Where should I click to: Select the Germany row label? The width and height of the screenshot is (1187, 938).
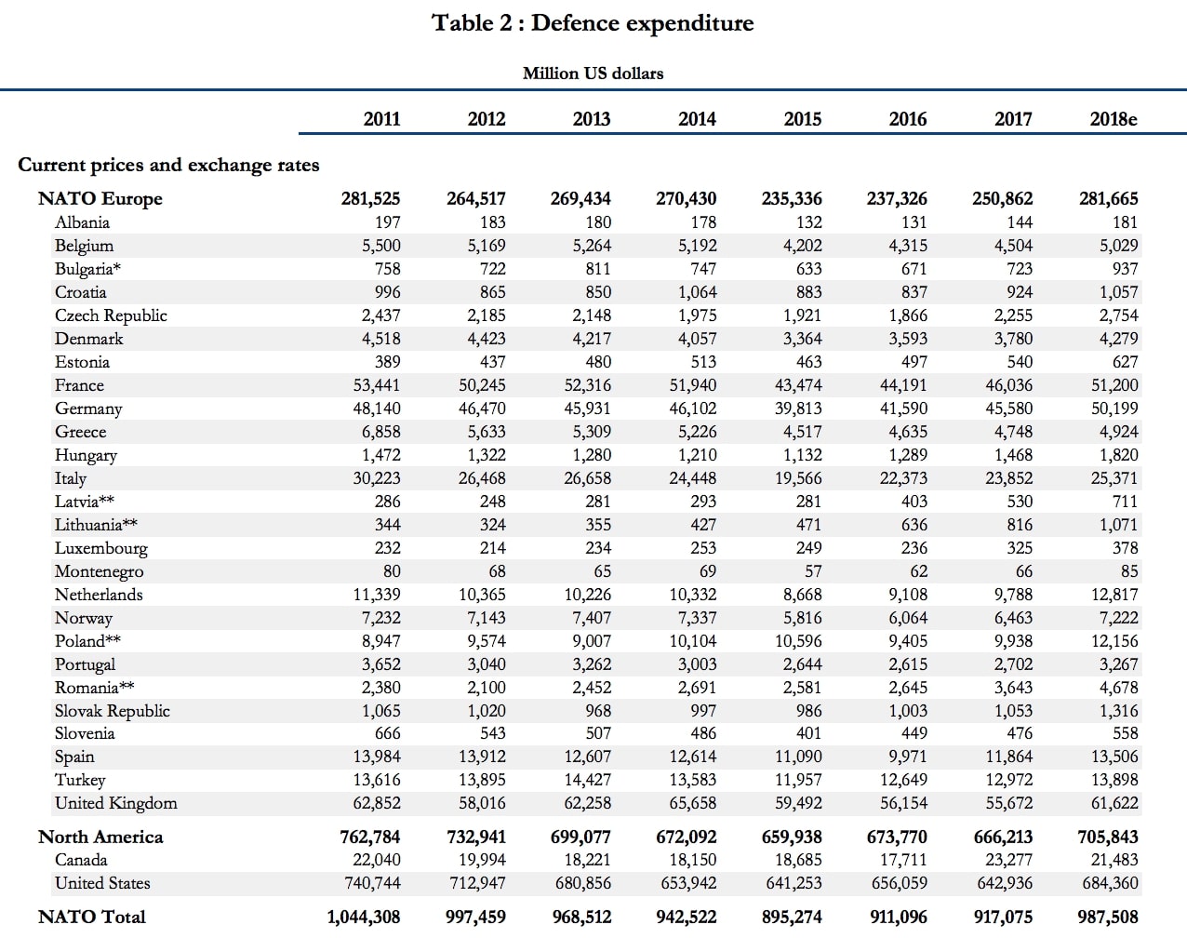pyautogui.click(x=88, y=409)
